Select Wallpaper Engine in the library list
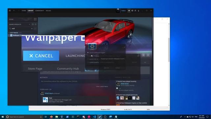Image resolution: width=211 pixels, height=119 pixels. [x=17, y=35]
